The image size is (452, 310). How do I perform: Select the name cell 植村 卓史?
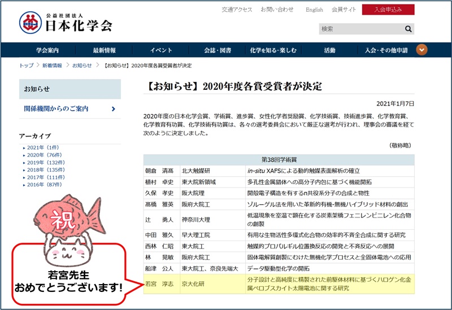coord(162,182)
